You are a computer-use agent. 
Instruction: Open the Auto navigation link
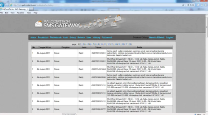click(65, 37)
